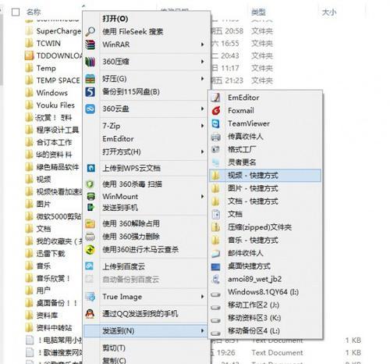Select the 资料中转站 folder
390x364 pixels.
[54, 327]
